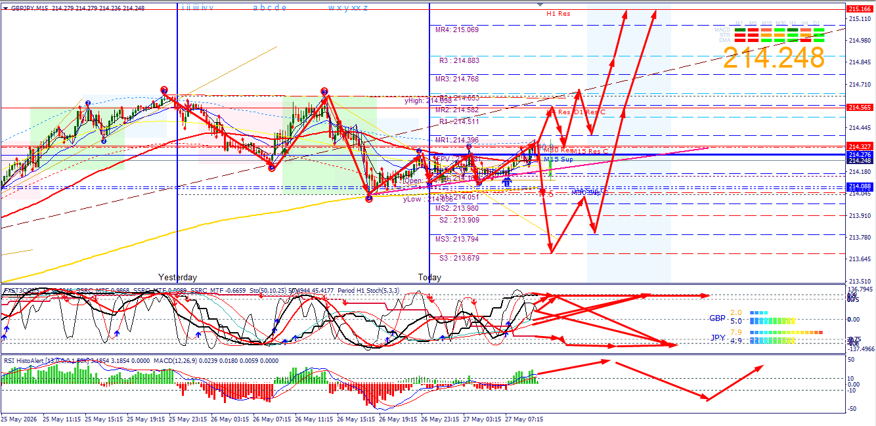876x426 pixels.
Task: Select the MS2: 213.980 pivot label
Action: click(x=456, y=208)
